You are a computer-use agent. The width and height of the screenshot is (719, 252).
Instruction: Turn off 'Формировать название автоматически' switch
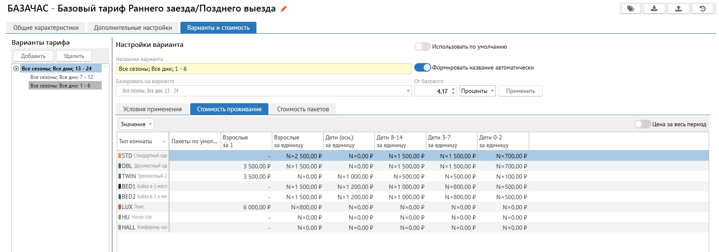tap(422, 68)
